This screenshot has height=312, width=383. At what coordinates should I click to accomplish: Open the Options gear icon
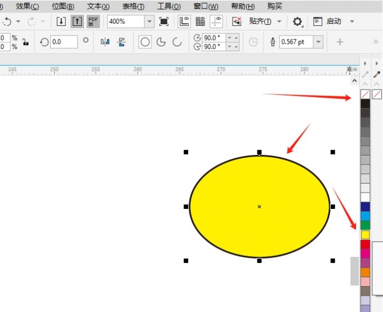(x=297, y=21)
